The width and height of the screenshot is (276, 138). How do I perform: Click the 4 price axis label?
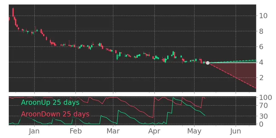pos(261,62)
